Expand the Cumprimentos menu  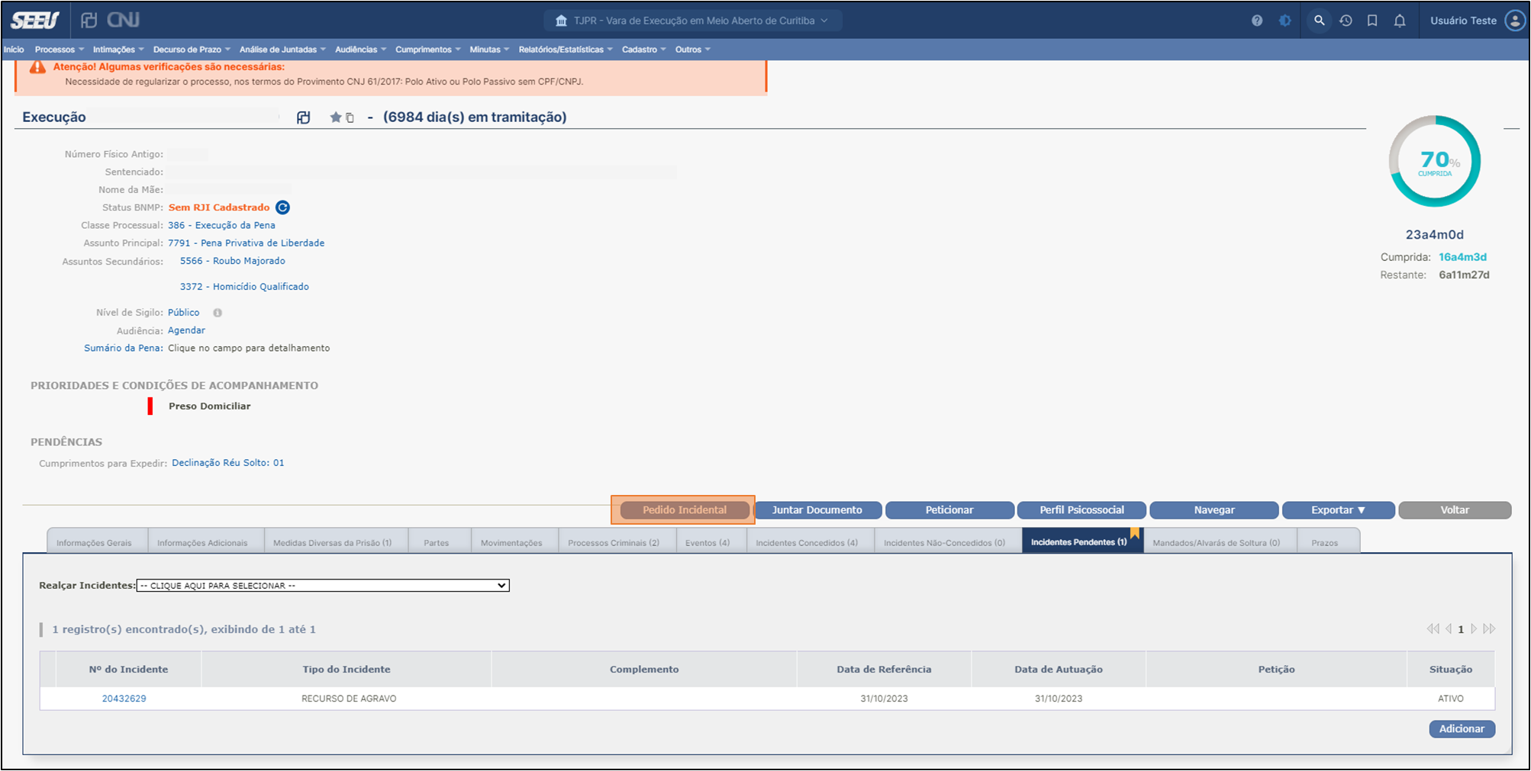coord(427,50)
